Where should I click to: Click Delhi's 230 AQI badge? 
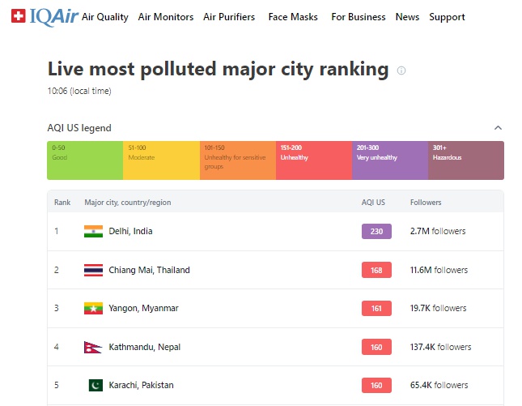point(376,231)
